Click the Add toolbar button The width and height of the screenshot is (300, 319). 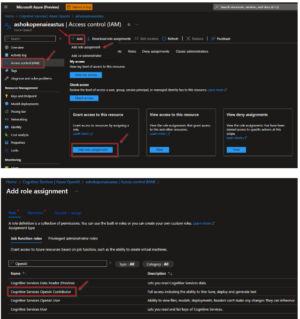click(x=77, y=39)
